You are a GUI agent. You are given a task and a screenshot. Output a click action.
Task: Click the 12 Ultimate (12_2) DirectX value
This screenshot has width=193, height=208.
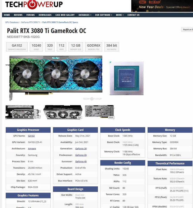37,201
